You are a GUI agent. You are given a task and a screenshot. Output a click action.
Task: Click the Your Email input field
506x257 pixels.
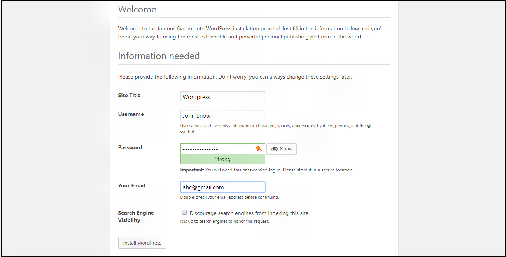coord(223,187)
